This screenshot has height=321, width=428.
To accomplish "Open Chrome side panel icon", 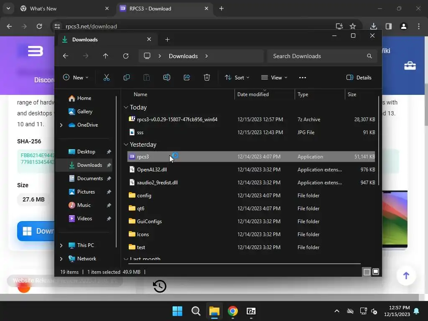I will point(389,26).
